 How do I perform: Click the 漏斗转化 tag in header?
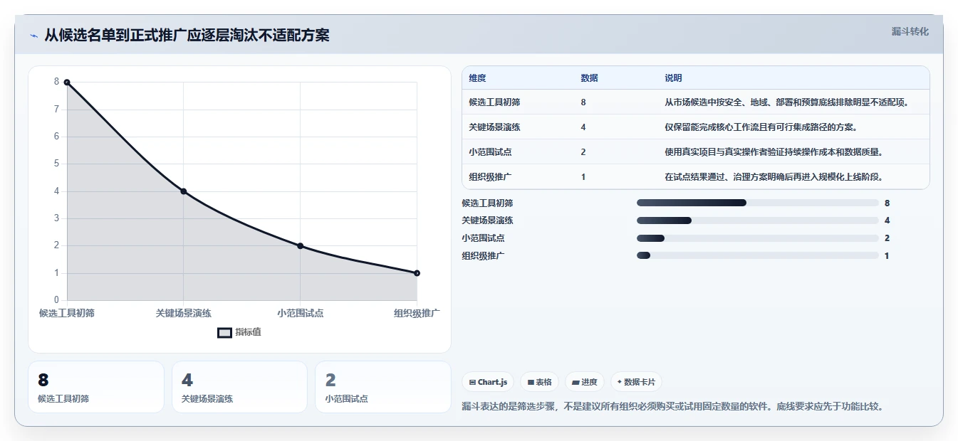coord(910,31)
